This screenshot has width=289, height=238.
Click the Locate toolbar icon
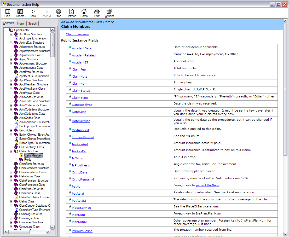tap(20, 13)
